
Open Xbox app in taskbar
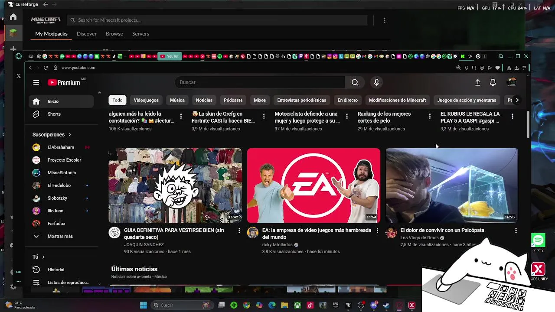coord(297,305)
